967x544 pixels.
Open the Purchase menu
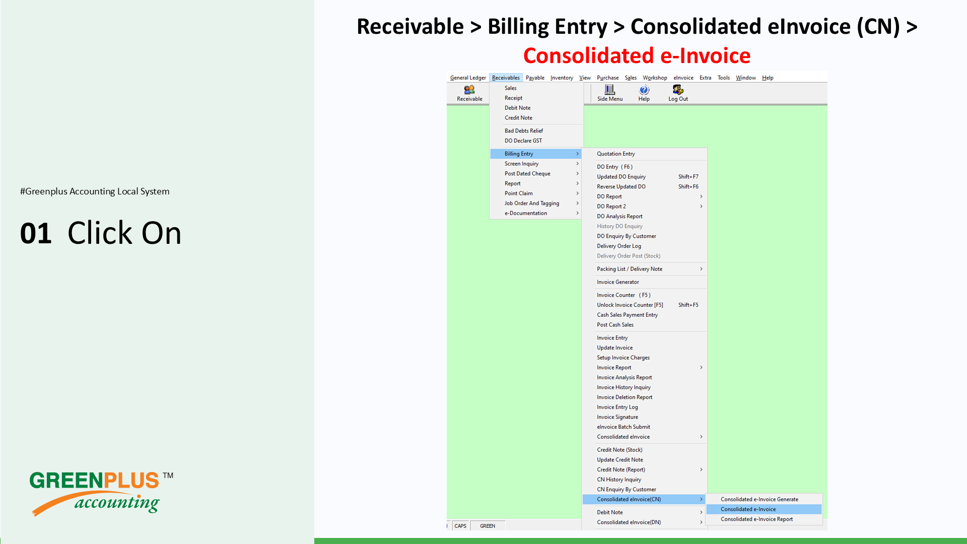click(x=607, y=78)
